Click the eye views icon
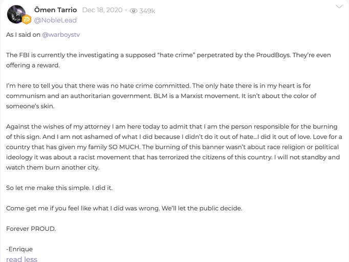The width and height of the screenshot is (349, 262). (134, 11)
